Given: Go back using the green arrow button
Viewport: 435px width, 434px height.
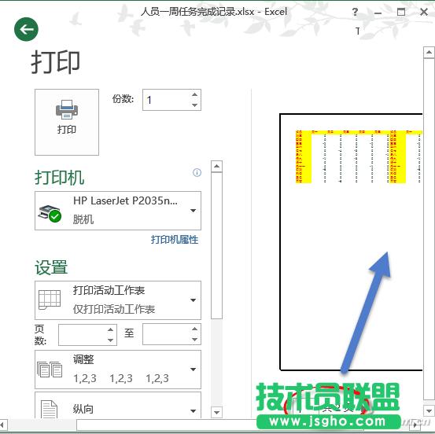Looking at the screenshot, I should tap(26, 29).
